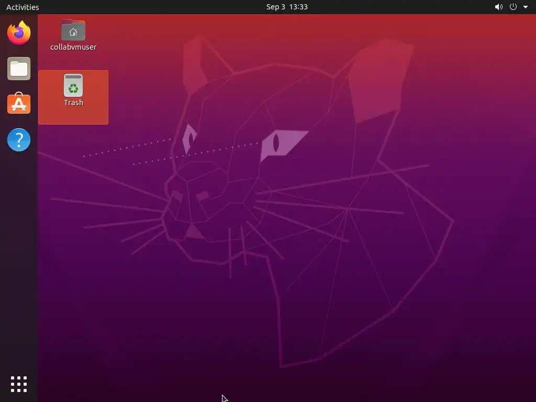
Task: Open the Help question mark icon
Action: point(19,140)
